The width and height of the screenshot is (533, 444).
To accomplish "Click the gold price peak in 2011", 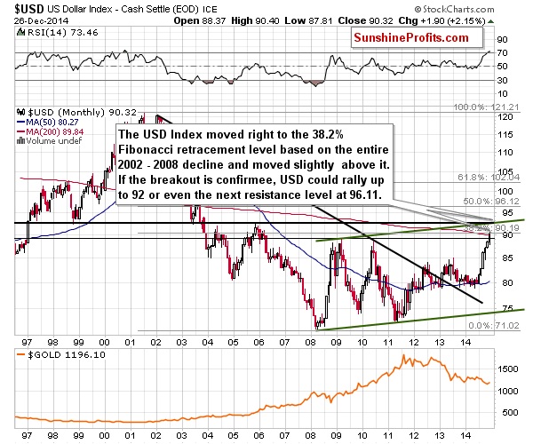I will click(x=403, y=357).
